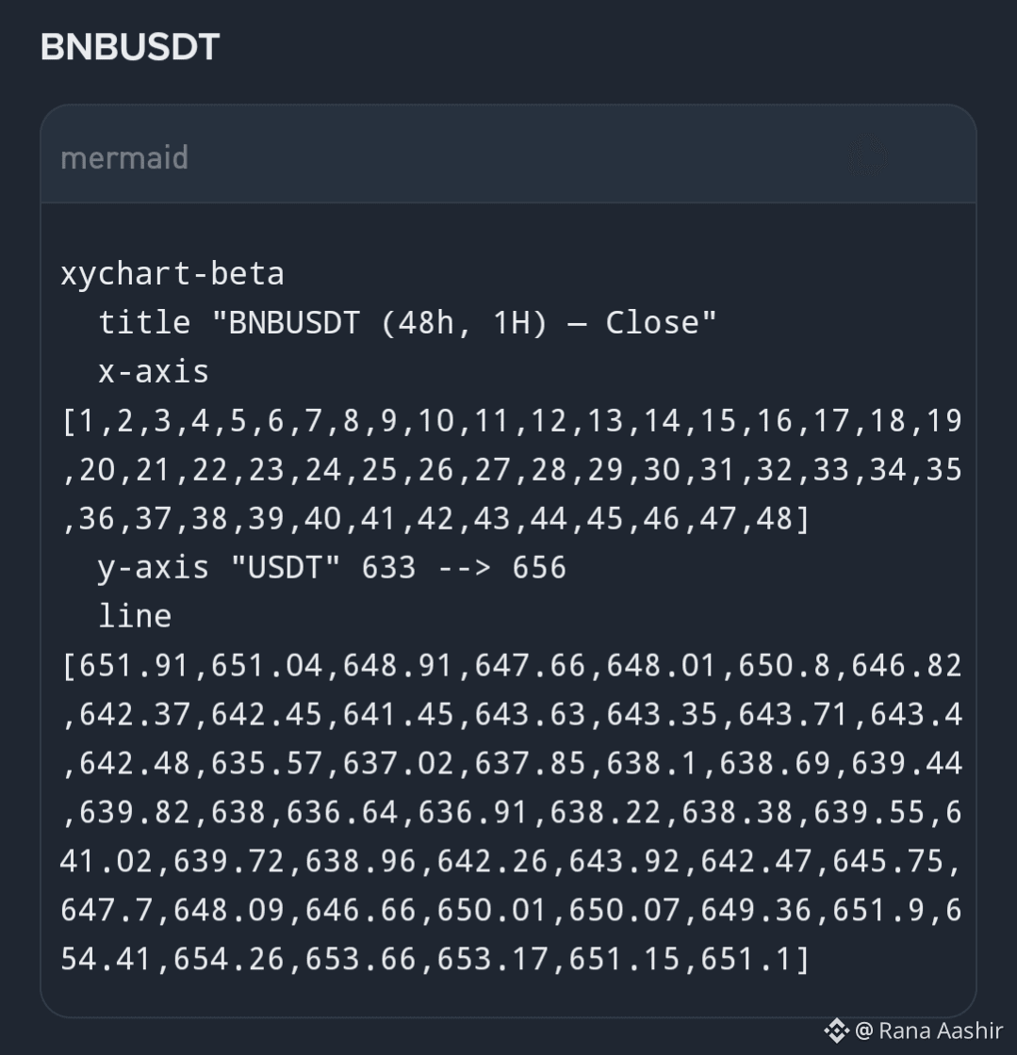1017x1055 pixels.
Task: Click the arrow between 633 and 656
Action: (x=465, y=568)
